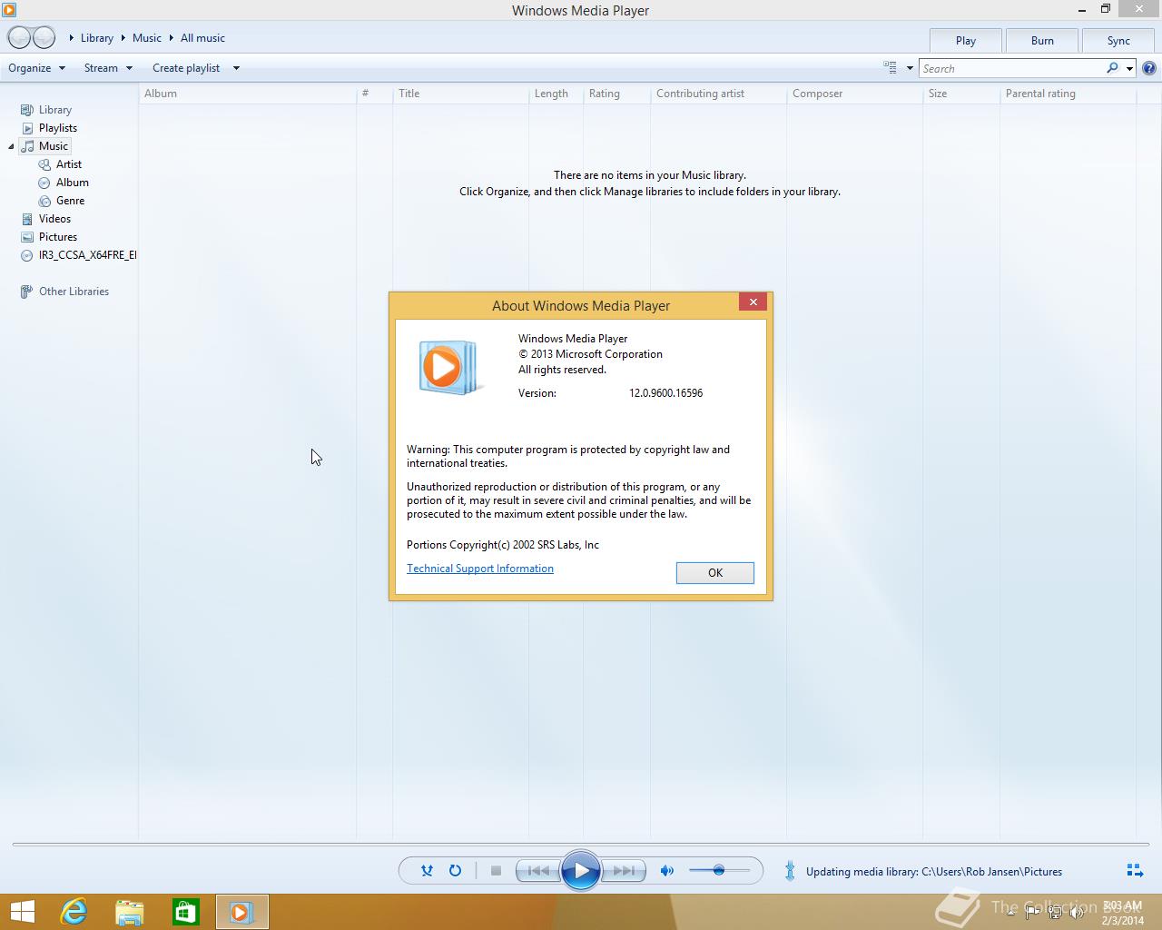
Task: Sort by the Album column header
Action: 247,94
